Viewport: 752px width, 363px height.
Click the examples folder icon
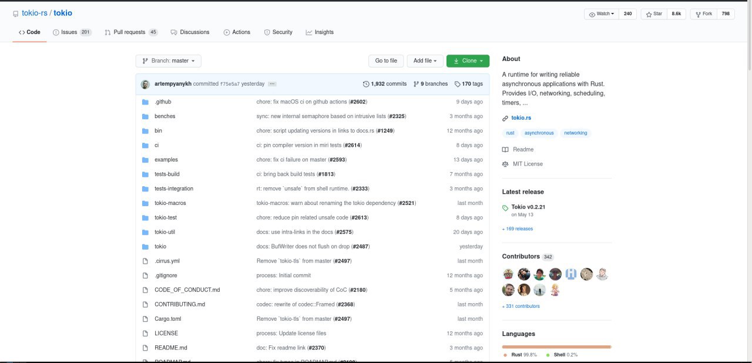pos(145,160)
